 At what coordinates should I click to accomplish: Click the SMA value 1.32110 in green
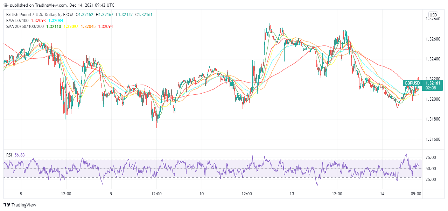point(54,27)
